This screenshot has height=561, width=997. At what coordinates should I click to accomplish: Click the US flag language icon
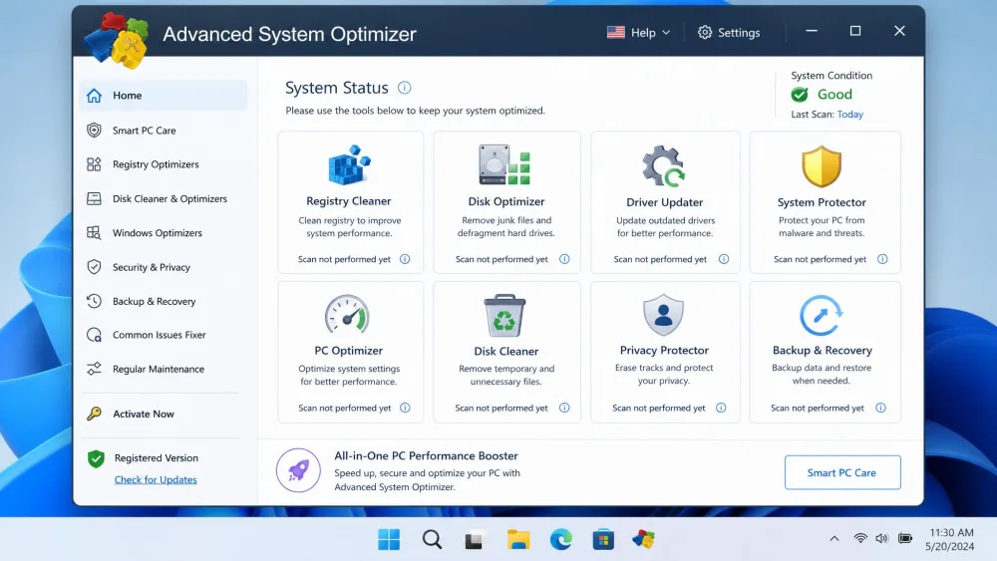[615, 33]
